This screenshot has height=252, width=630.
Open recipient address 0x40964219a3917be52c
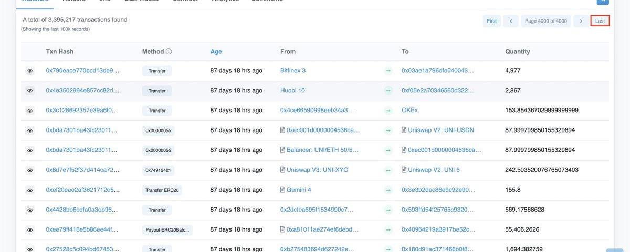click(x=438, y=229)
